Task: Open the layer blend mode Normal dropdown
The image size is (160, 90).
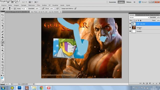Action: pyautogui.click(x=139, y=17)
